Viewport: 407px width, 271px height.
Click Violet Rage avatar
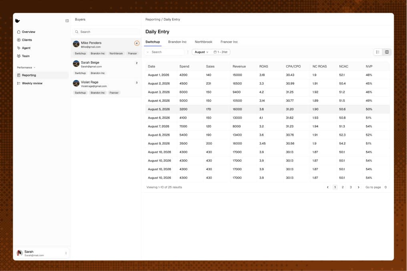[76, 83]
